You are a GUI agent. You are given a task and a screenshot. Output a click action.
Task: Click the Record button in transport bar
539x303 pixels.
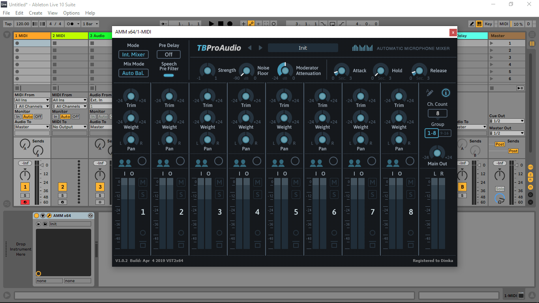[230, 24]
